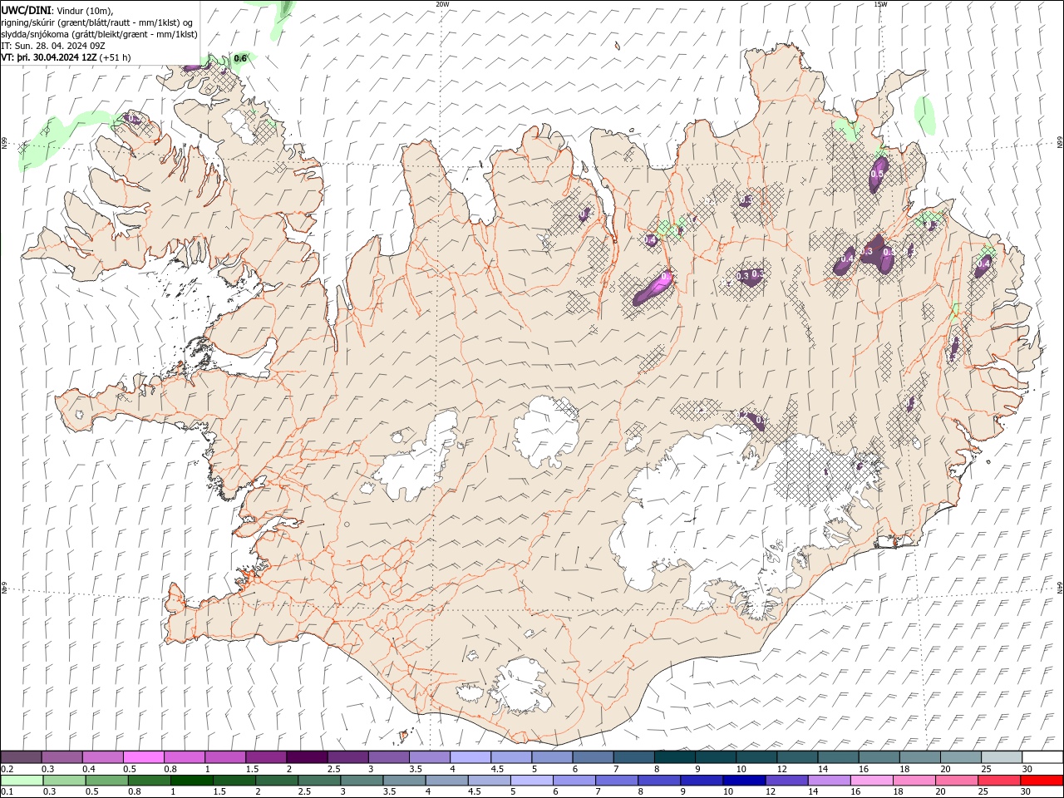
Task: Click upper legend swatch between 8 and 9
Action: coord(675,756)
